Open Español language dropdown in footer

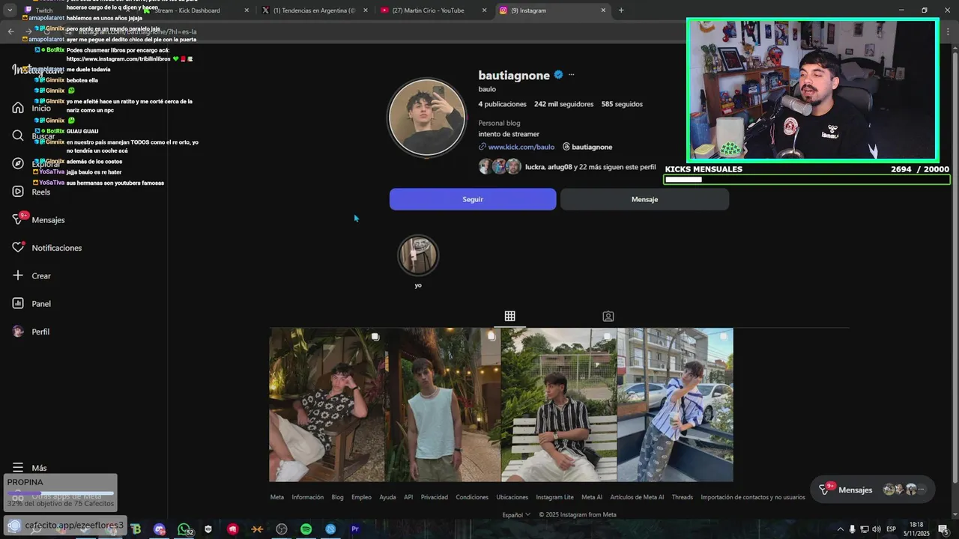click(x=516, y=514)
